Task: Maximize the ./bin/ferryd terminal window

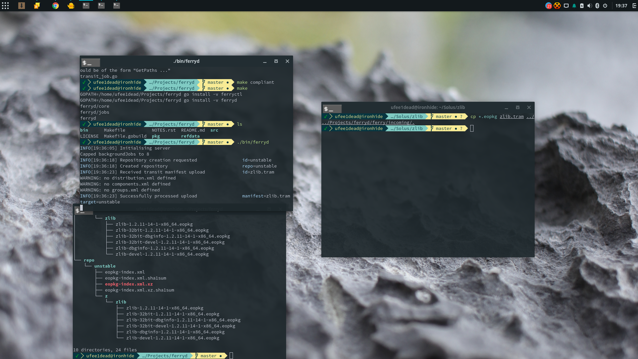Action: 276,61
